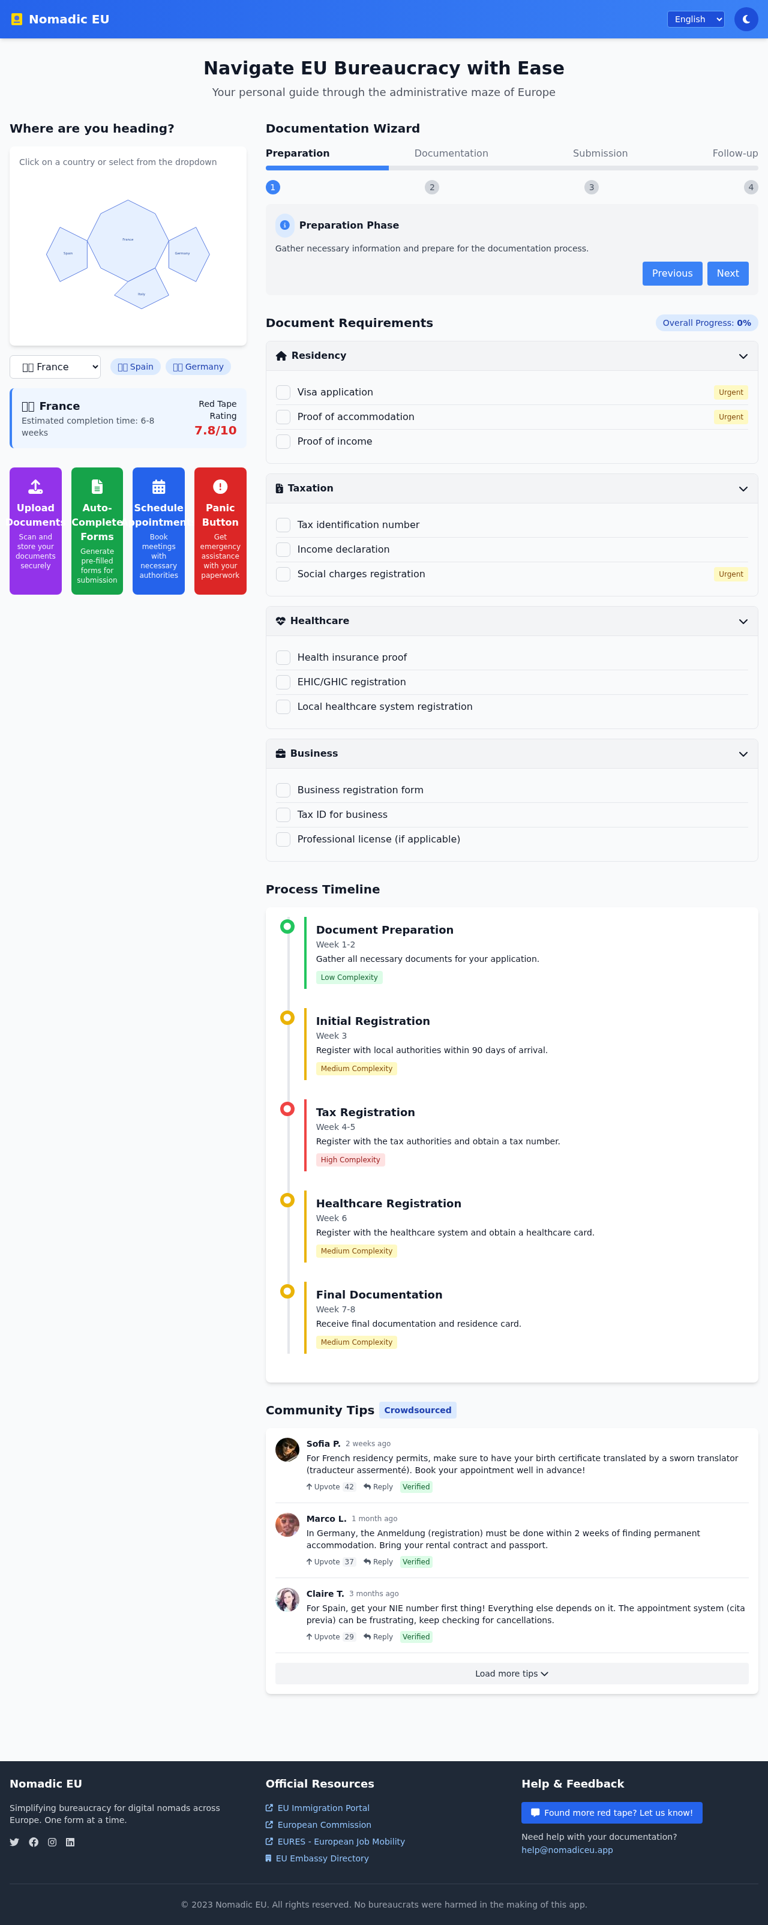Click the wizard progress bar
Viewport: 768px width, 1925px height.
(512, 168)
